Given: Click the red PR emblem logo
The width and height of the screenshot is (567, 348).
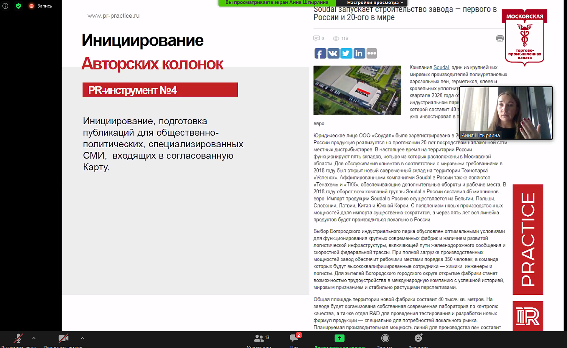Looking at the screenshot, I should [528, 316].
